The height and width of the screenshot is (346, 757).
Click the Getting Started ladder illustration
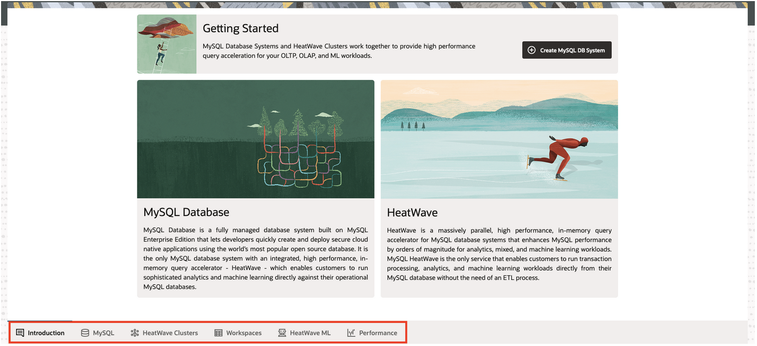point(167,44)
